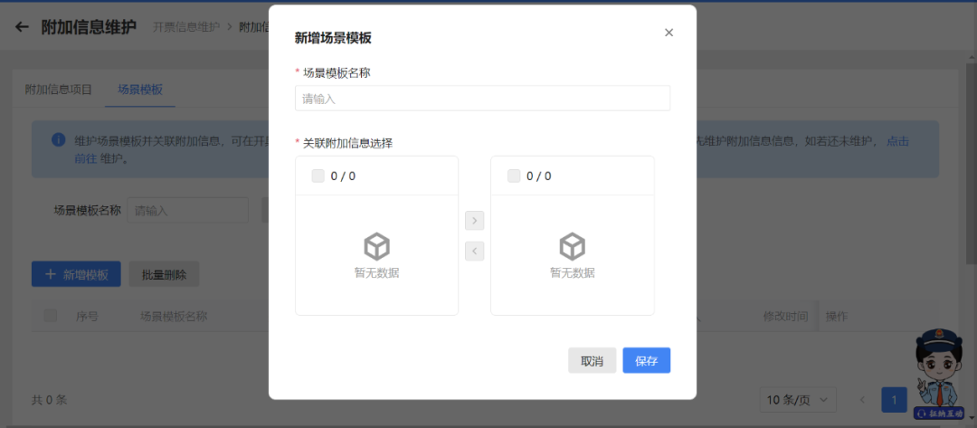This screenshot has height=428, width=977.
Task: Open the 10条/页 page size dropdown
Action: coord(798,400)
